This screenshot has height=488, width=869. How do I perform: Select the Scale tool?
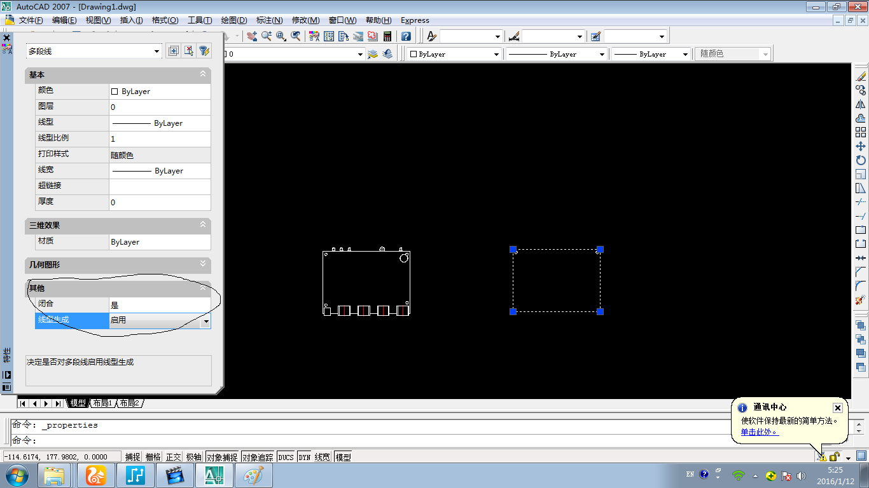click(x=861, y=174)
